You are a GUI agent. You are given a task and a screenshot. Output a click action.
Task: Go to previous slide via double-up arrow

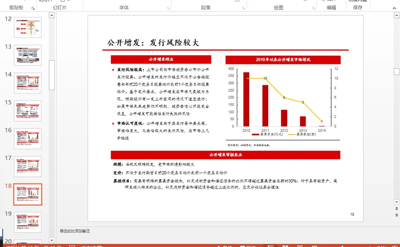click(x=396, y=209)
